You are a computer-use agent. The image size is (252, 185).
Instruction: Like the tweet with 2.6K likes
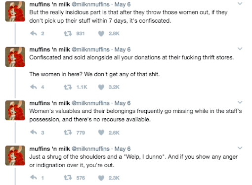coord(101,133)
